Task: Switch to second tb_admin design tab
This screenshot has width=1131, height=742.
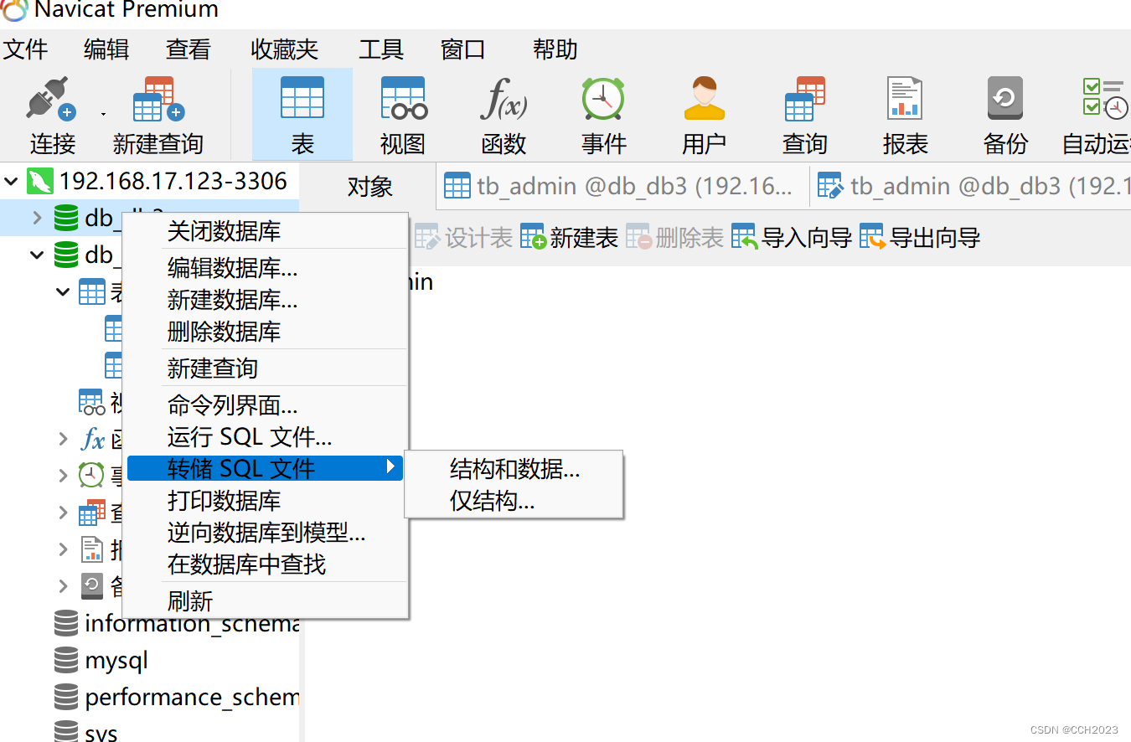Action: click(x=971, y=187)
